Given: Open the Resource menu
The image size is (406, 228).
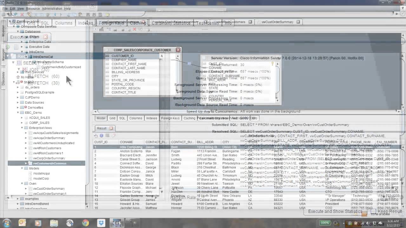Looking at the screenshot, I should pos(33,9).
